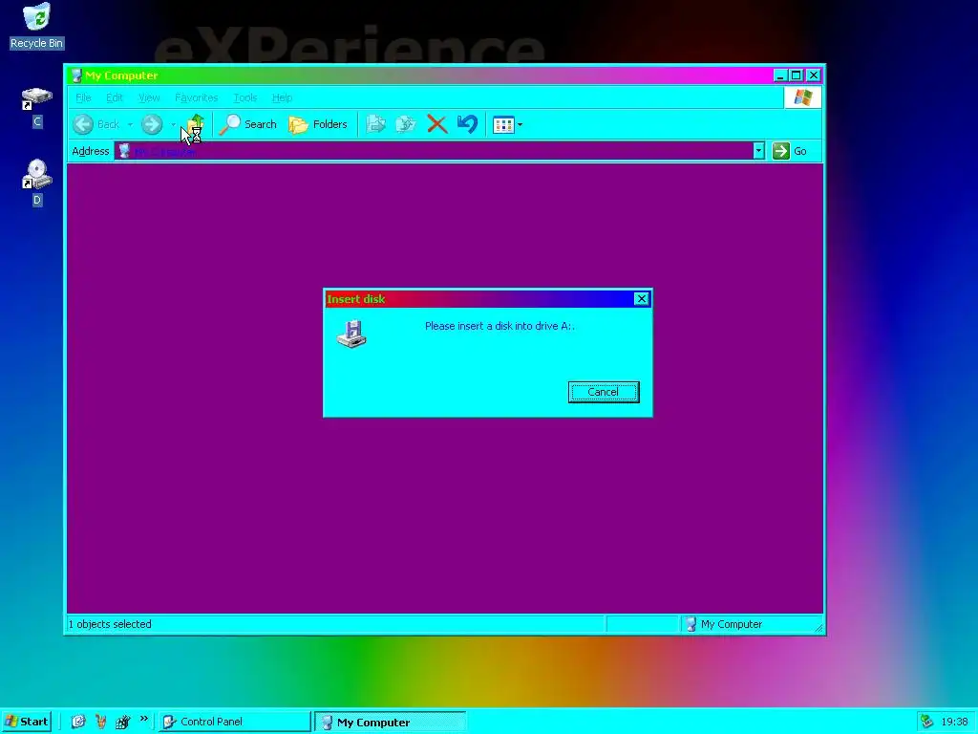Viewport: 978px width, 734px height.
Task: Click the Move To toolbar icon
Action: click(375, 124)
